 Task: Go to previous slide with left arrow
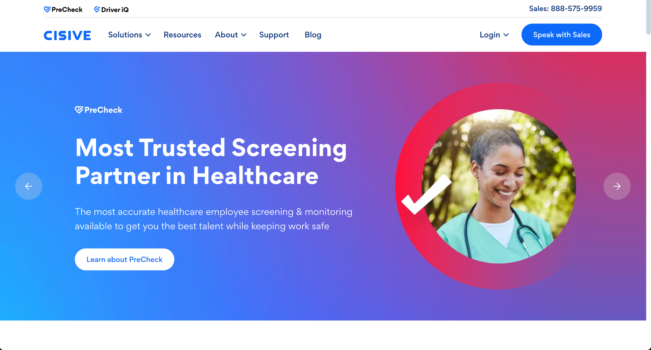point(29,186)
